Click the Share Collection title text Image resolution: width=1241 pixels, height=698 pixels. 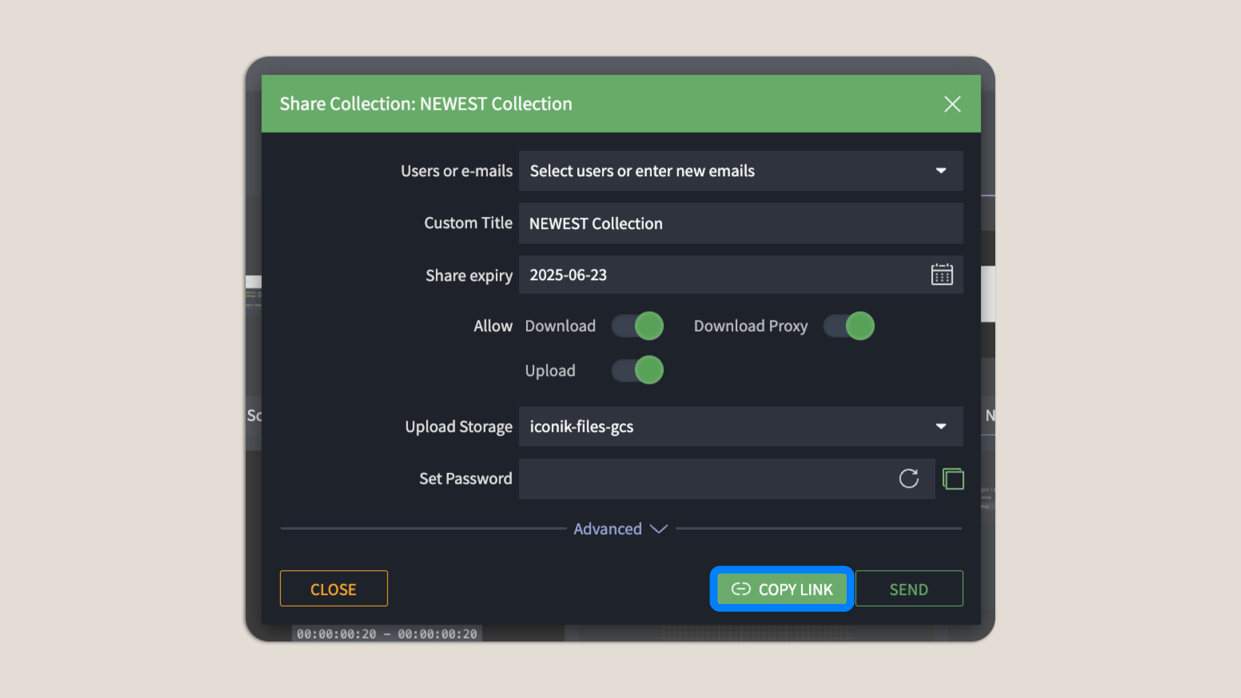426,104
